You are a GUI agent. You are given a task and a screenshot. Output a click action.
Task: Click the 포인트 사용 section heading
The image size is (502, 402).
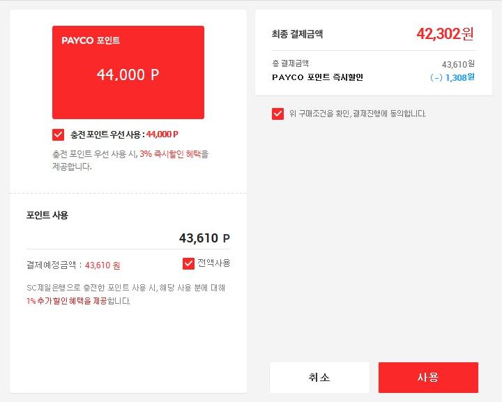(x=47, y=215)
